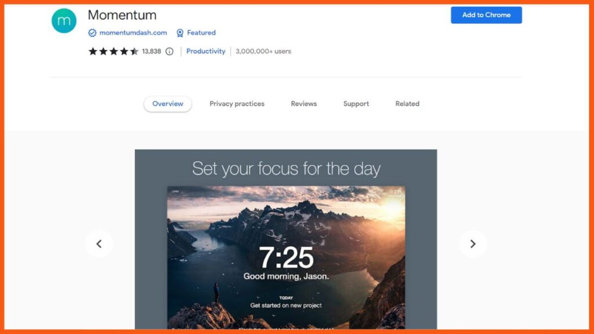
Task: Open the Productivity category link
Action: [x=206, y=51]
